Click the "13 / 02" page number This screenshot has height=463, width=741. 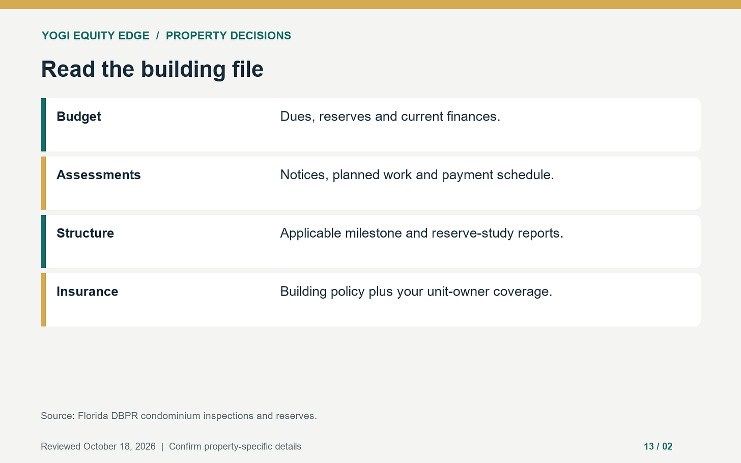tap(658, 446)
